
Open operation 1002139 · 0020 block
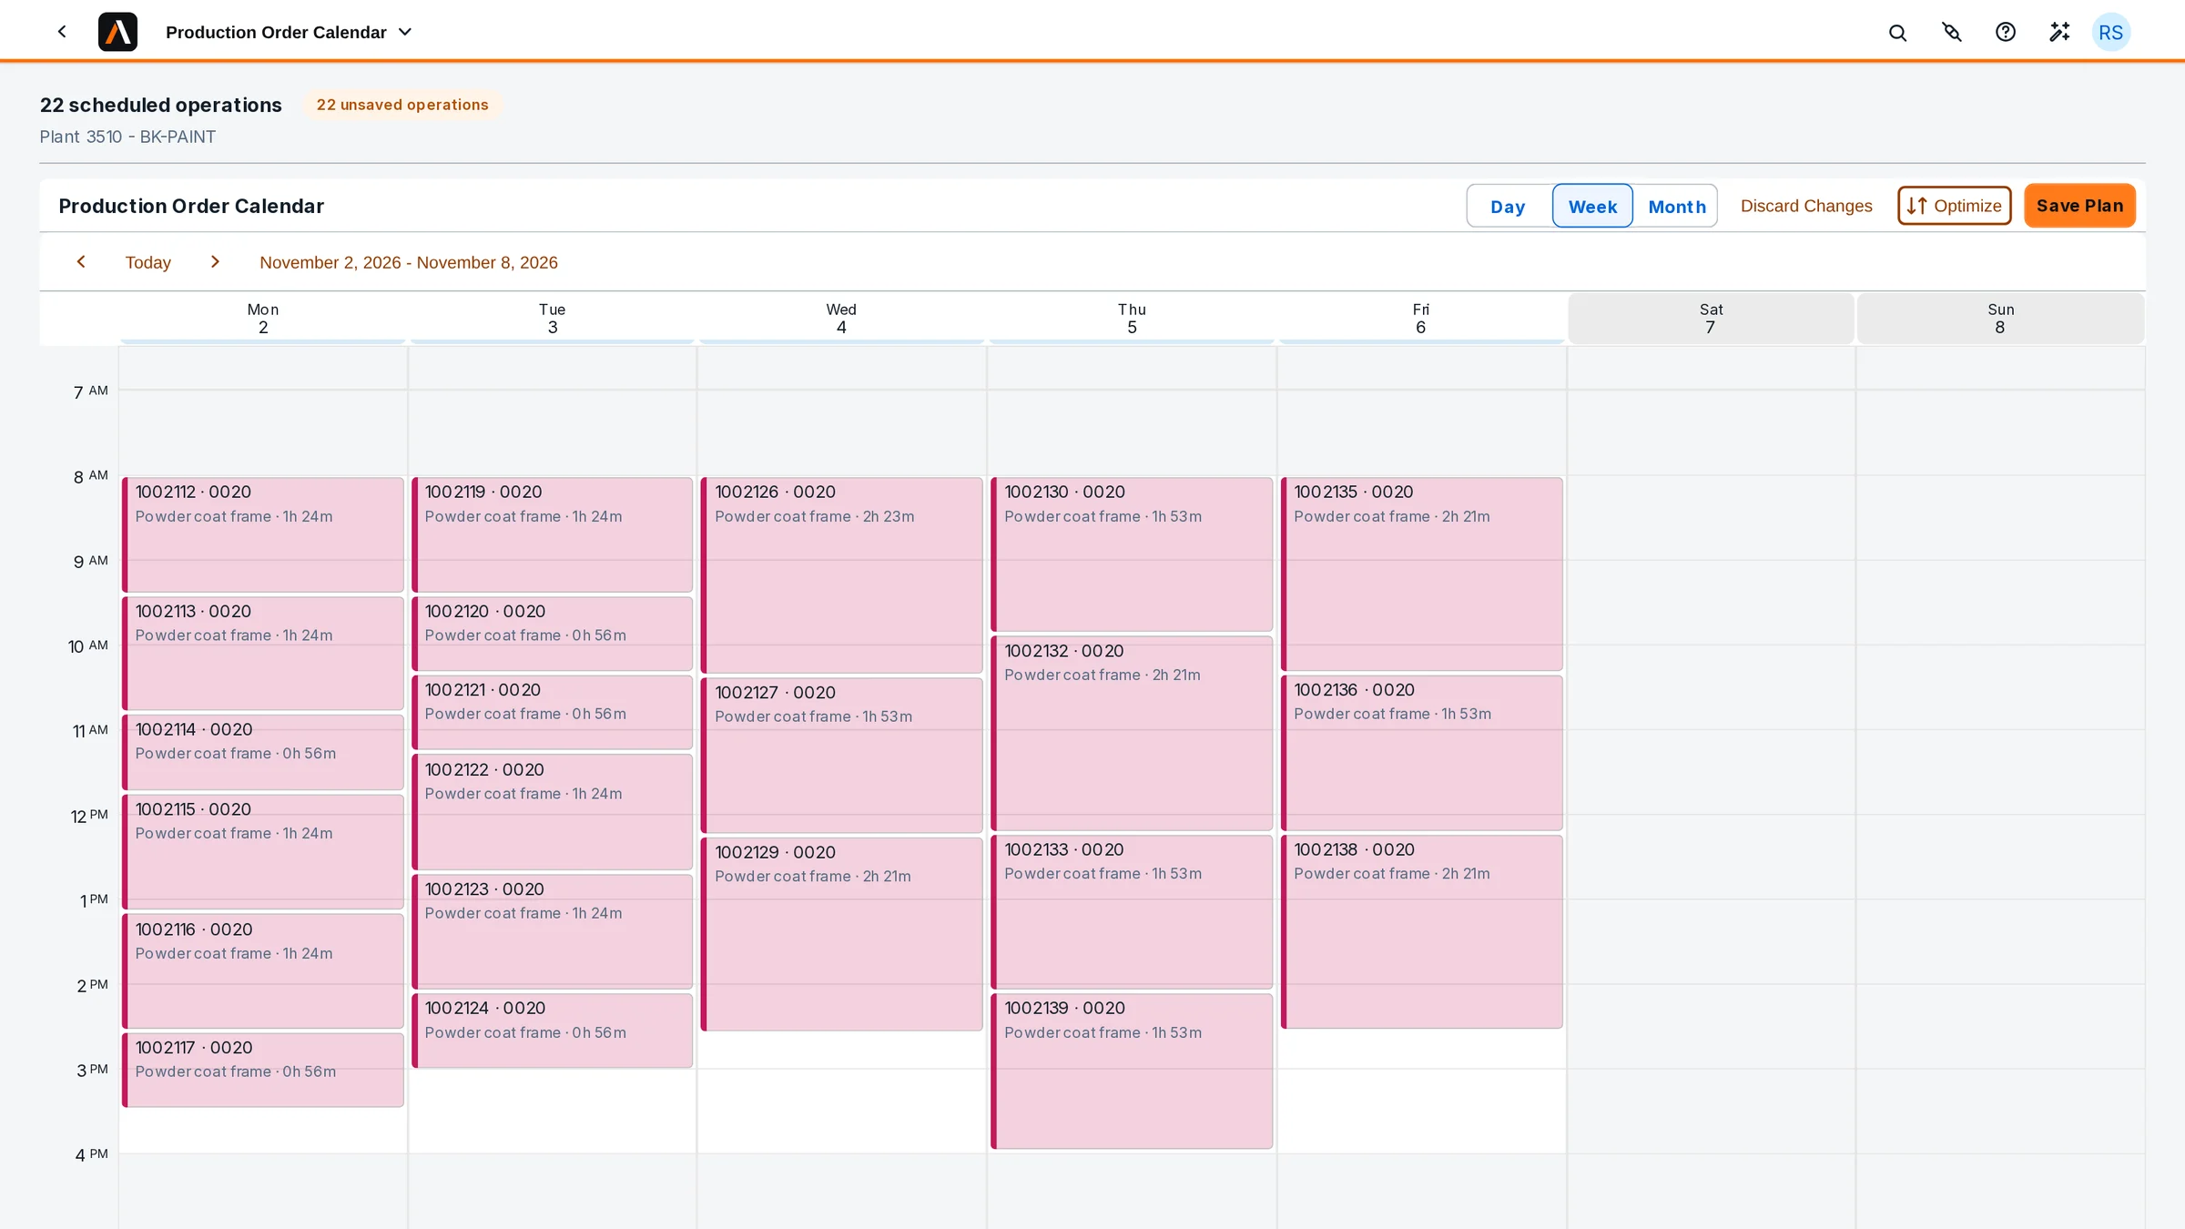point(1132,1072)
